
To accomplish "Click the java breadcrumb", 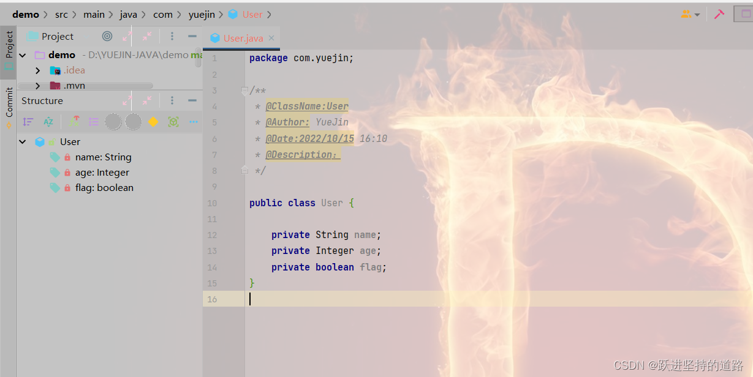I will (128, 14).
